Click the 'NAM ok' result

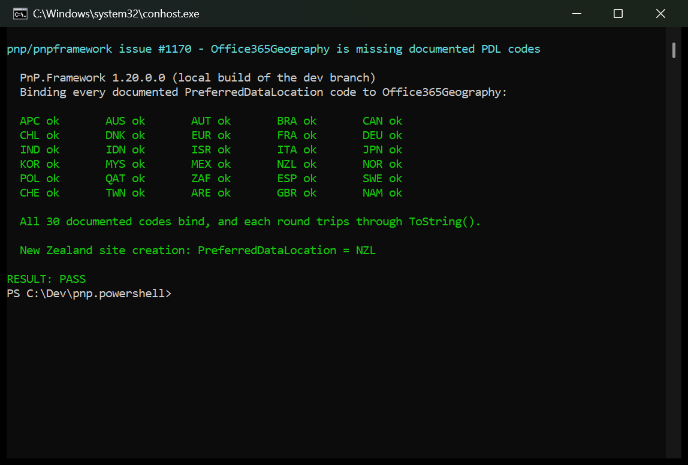(x=382, y=193)
